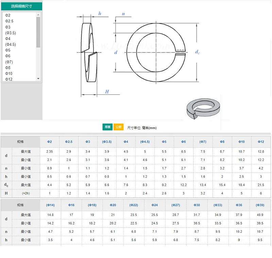The width and height of the screenshot is (272, 258).
Task: Select Φ6 from the size list
Action: 7,56
